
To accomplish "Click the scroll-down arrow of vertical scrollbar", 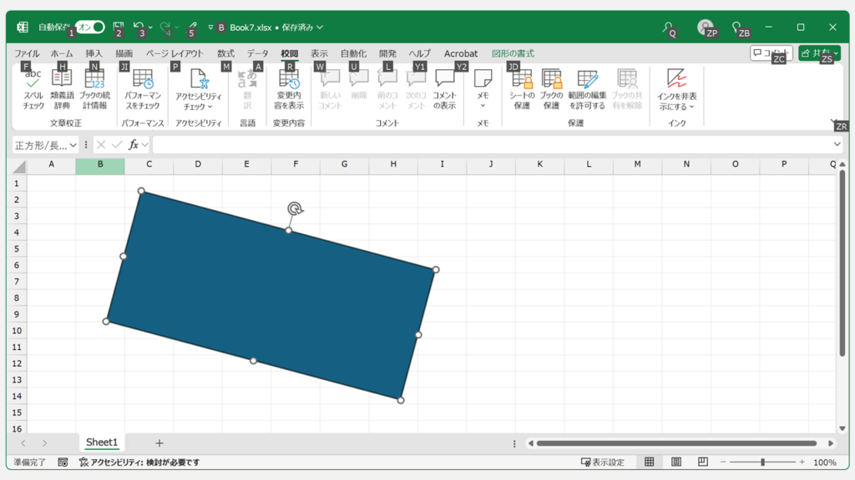I will [842, 428].
